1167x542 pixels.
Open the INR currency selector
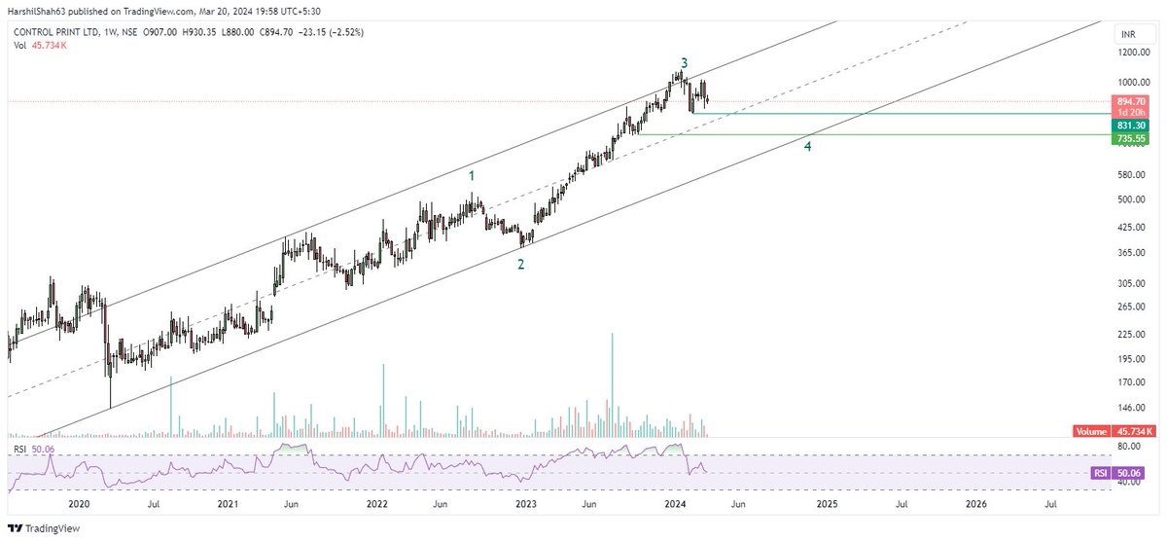(x=1133, y=35)
